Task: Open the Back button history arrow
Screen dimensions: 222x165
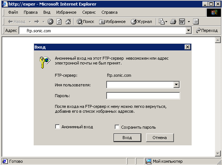Action: click(x=30, y=22)
